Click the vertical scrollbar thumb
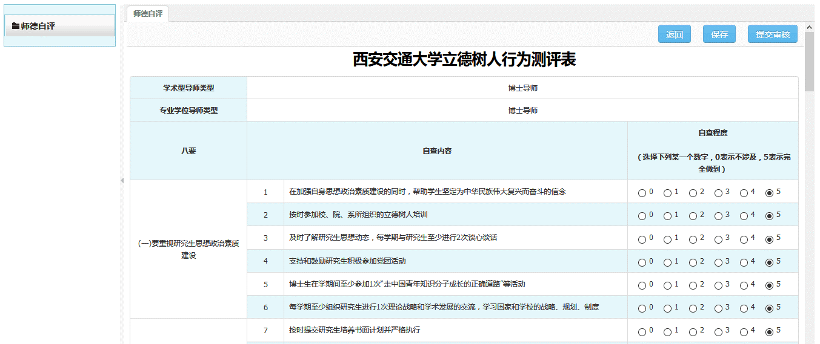Viewport: 820px width, 344px height. pos(809,60)
